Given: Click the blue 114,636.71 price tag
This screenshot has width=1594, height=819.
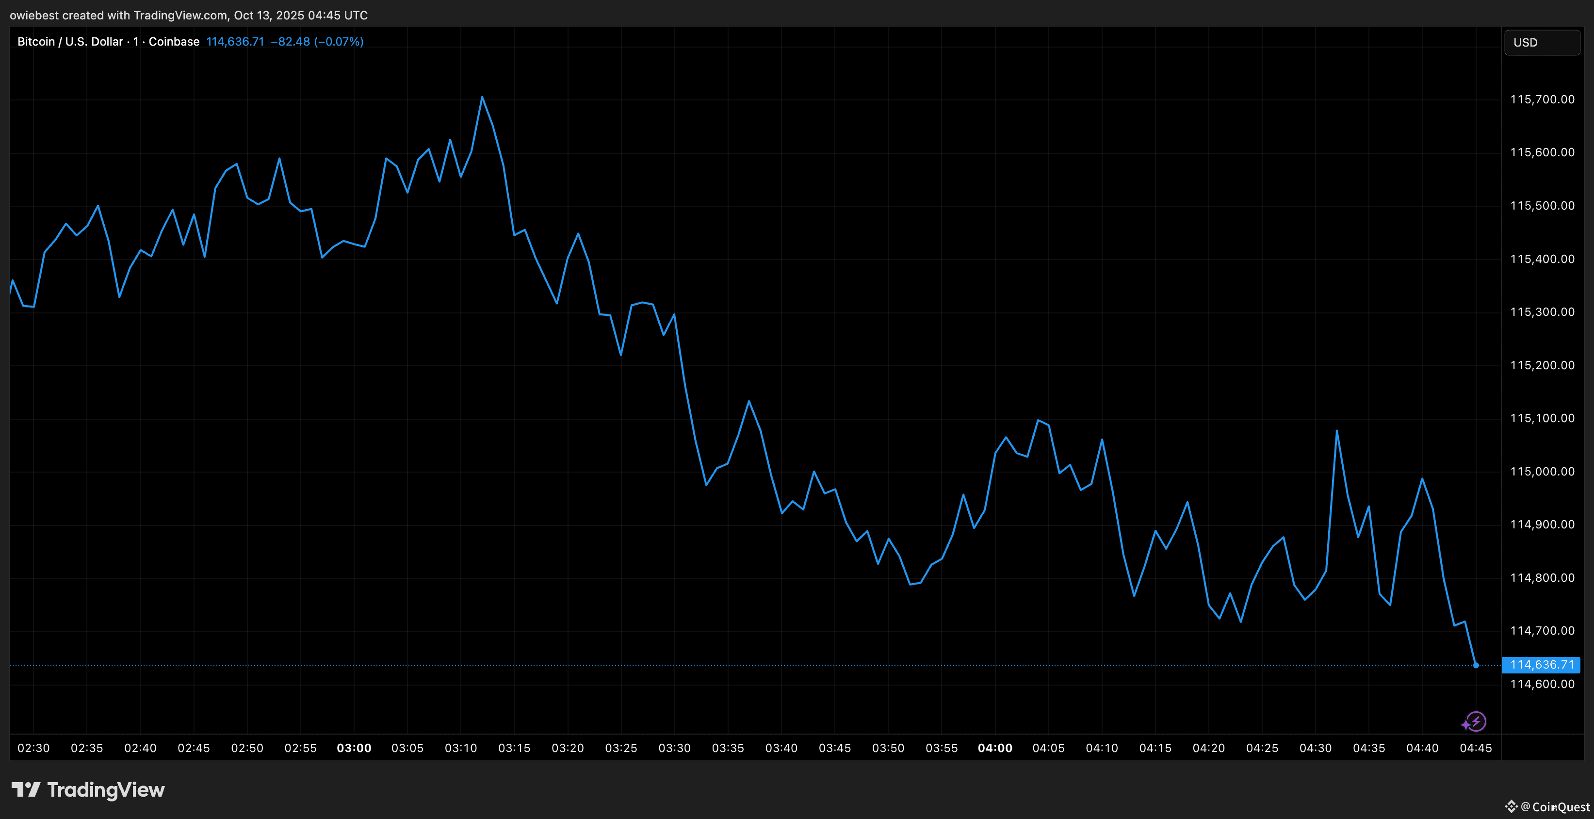Looking at the screenshot, I should click(x=1541, y=665).
